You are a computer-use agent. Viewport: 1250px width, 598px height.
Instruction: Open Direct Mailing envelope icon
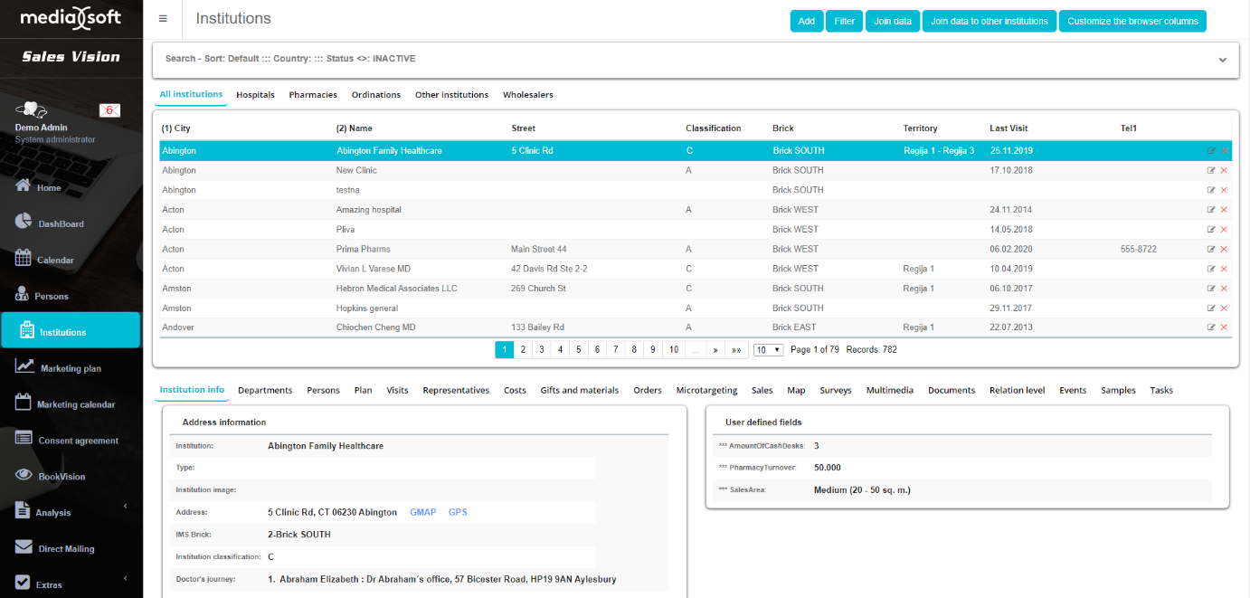[x=24, y=548]
